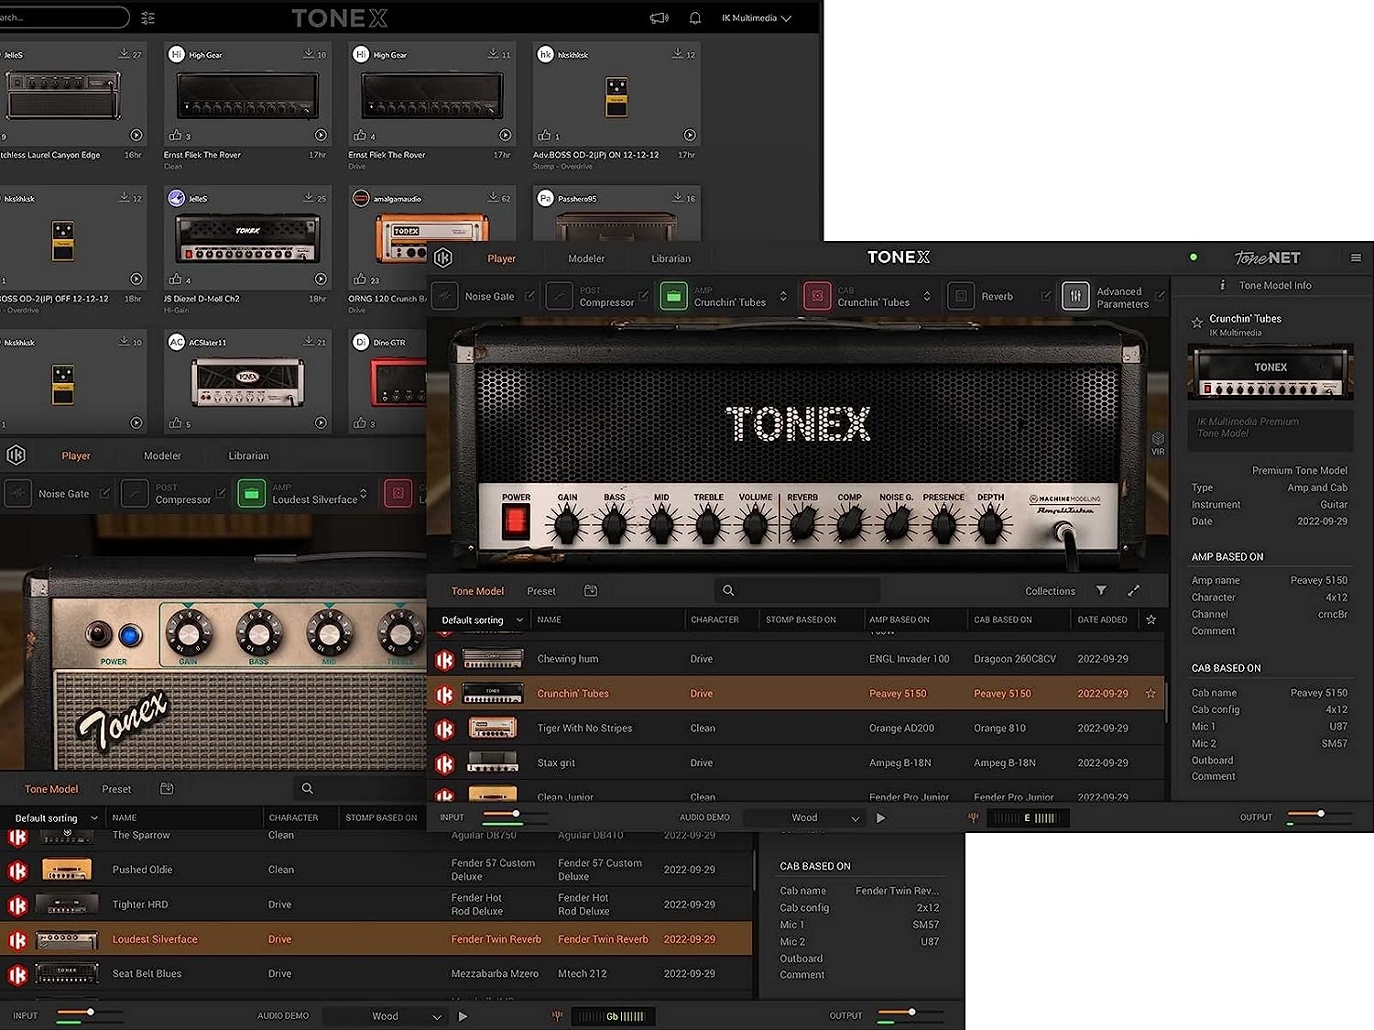The image size is (1374, 1030).
Task: Favorite Crunchin' Tubes row star
Action: (x=1150, y=694)
